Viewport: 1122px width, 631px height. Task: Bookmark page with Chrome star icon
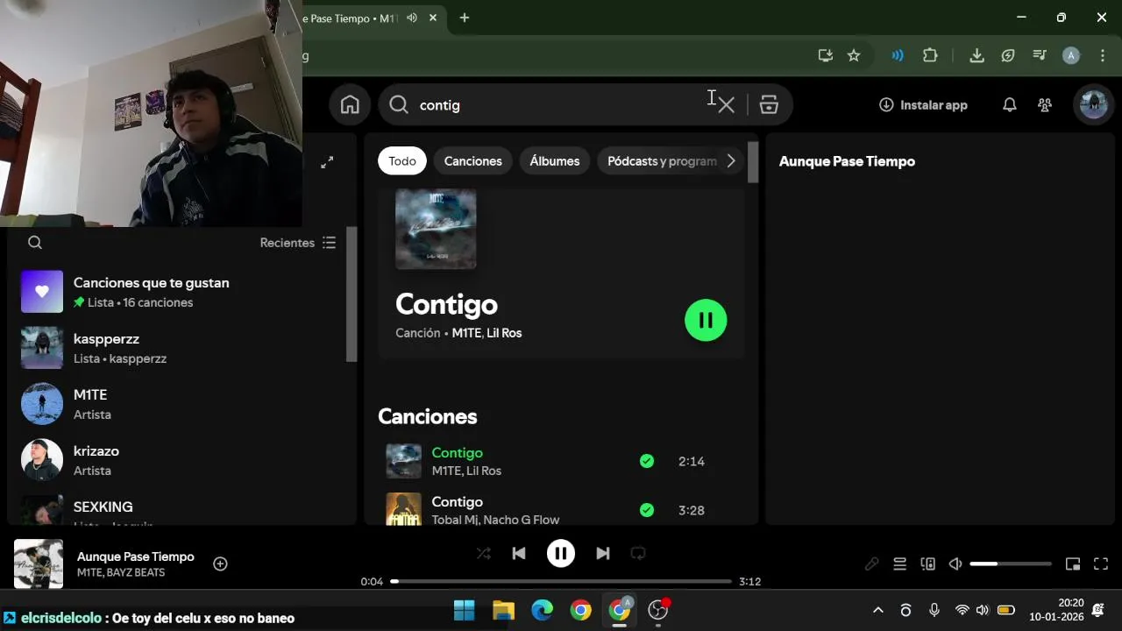854,55
